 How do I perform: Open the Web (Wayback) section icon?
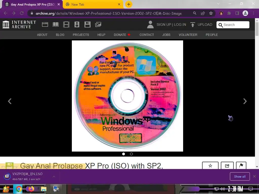(x=45, y=25)
